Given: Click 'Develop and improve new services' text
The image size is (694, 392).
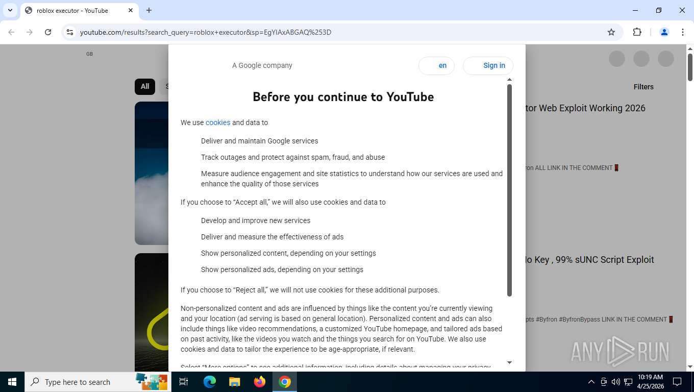Looking at the screenshot, I should pyautogui.click(x=256, y=220).
